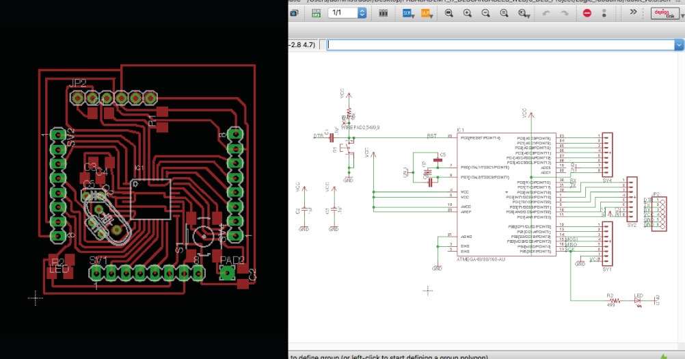Click the C2 pad label on the board

pos(252,274)
